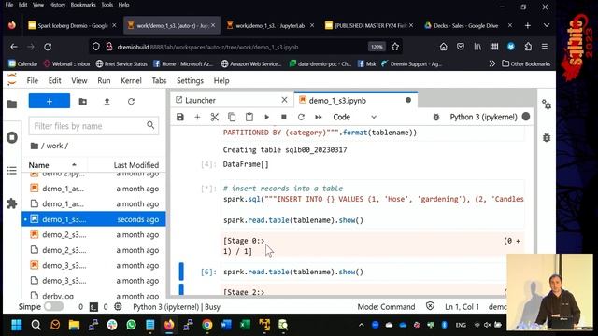Restart the kernel
This screenshot has height=336, width=598.
(301, 117)
